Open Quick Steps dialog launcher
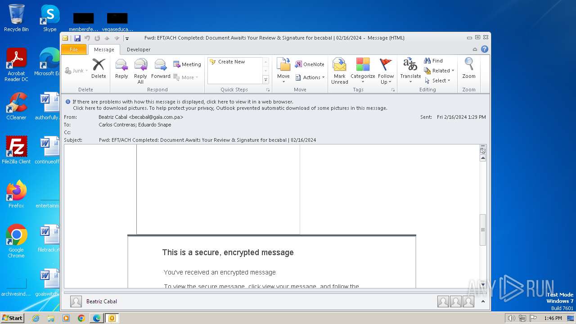The width and height of the screenshot is (576, 324). pos(268,90)
